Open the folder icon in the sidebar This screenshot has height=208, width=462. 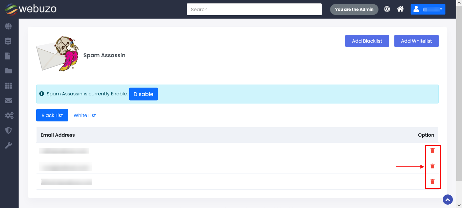8,71
